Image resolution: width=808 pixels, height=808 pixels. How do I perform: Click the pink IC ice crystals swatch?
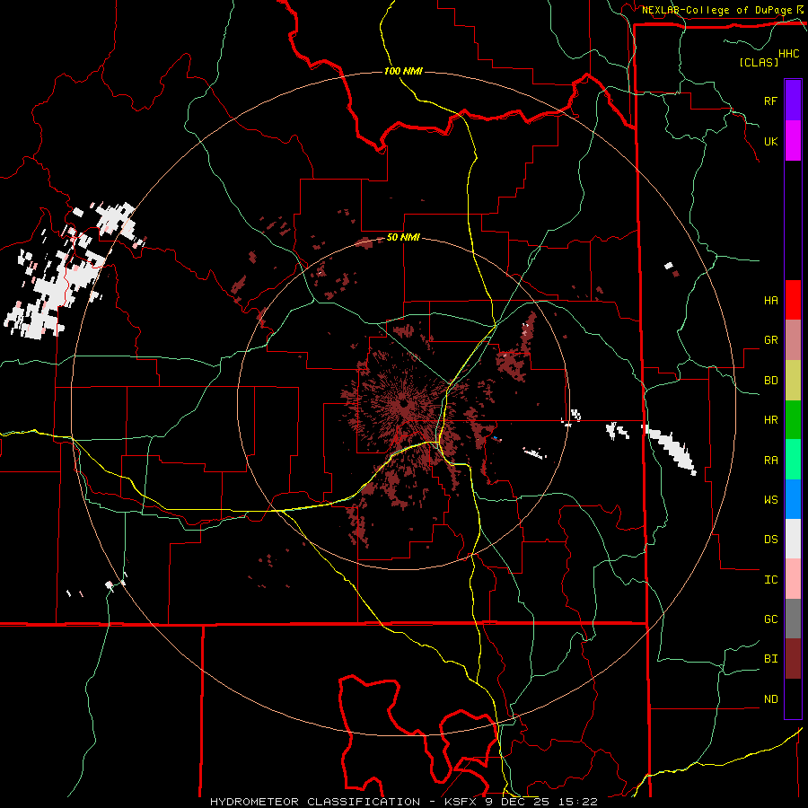tap(793, 579)
